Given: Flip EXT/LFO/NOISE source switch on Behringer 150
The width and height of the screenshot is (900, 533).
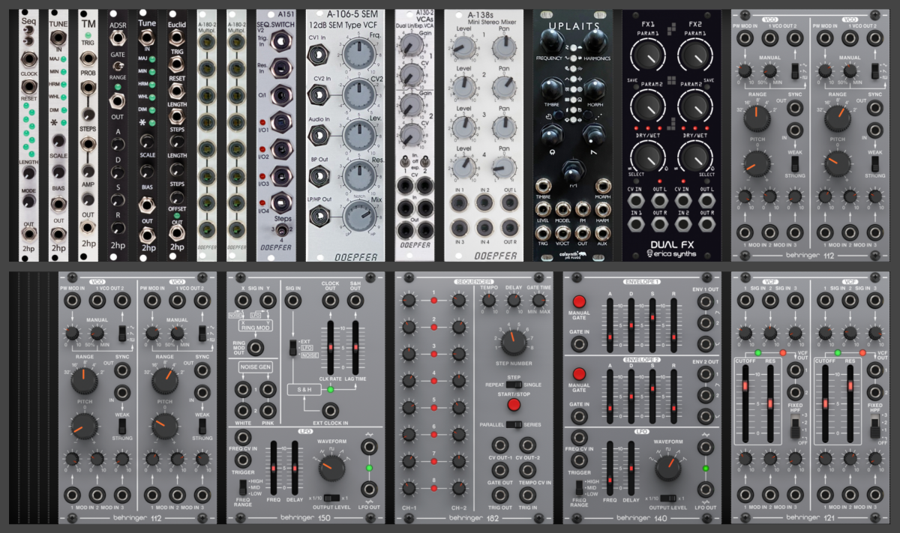Looking at the screenshot, I should point(294,349).
